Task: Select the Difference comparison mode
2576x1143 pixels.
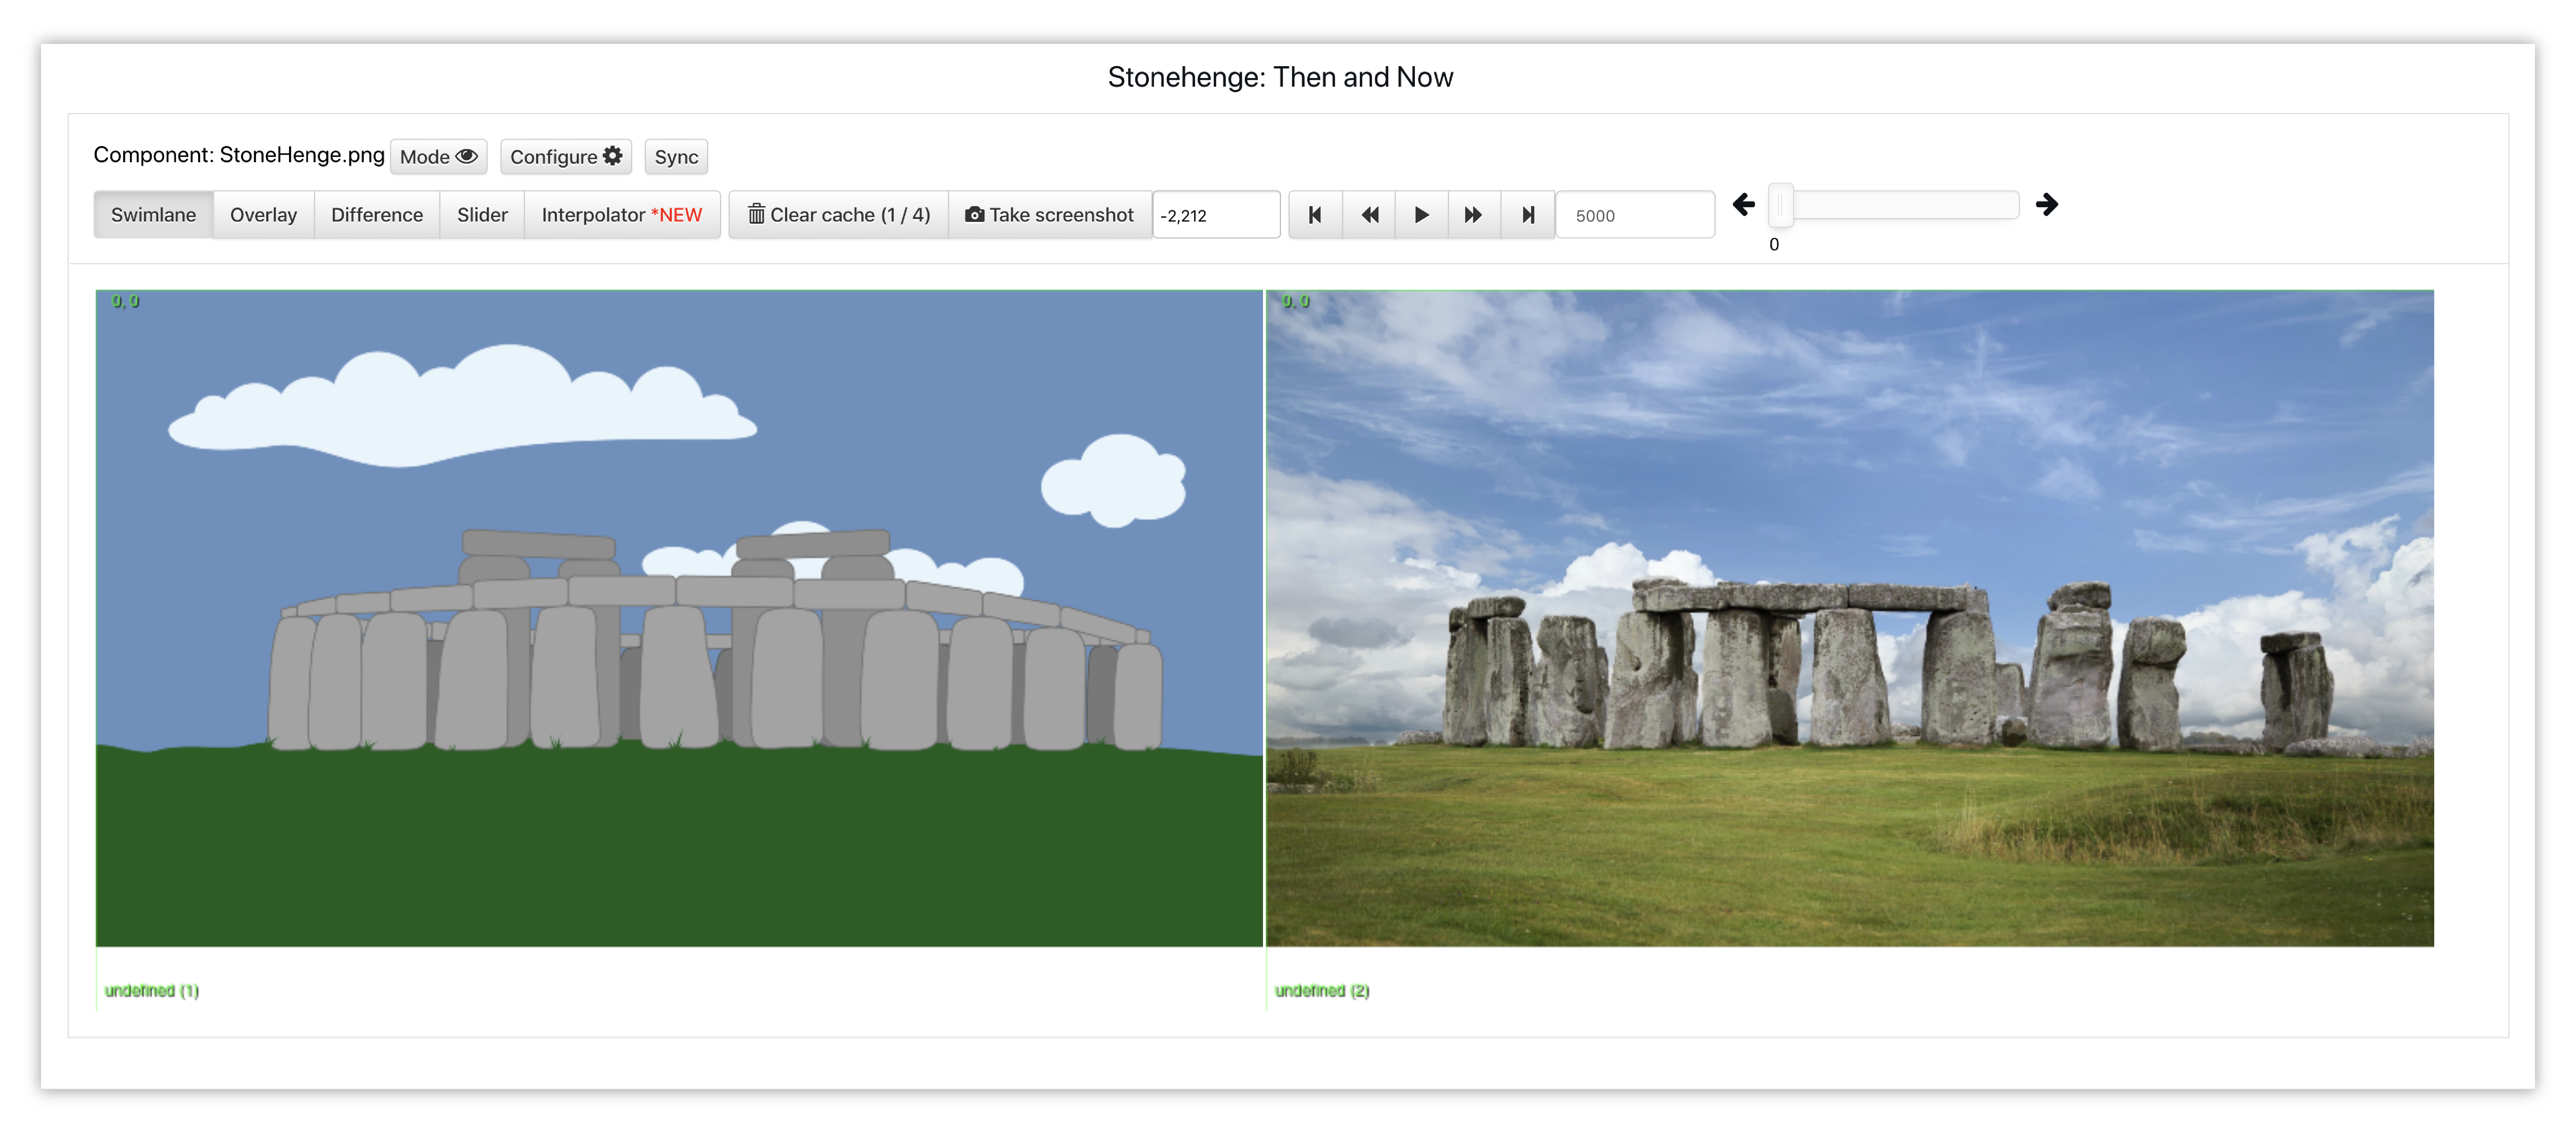Action: point(377,215)
